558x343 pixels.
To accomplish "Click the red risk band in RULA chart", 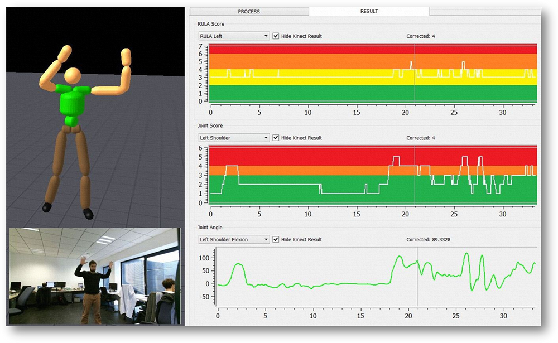I will pos(335,51).
